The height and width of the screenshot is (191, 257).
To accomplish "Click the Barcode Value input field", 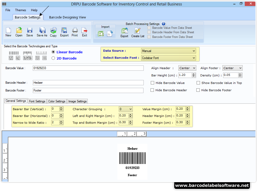I will click(x=88, y=68).
